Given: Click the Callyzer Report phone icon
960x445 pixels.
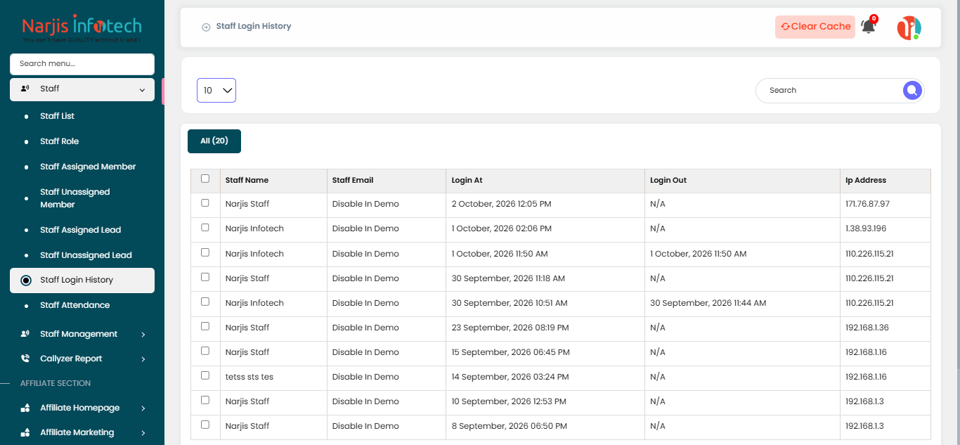Looking at the screenshot, I should click(x=25, y=359).
